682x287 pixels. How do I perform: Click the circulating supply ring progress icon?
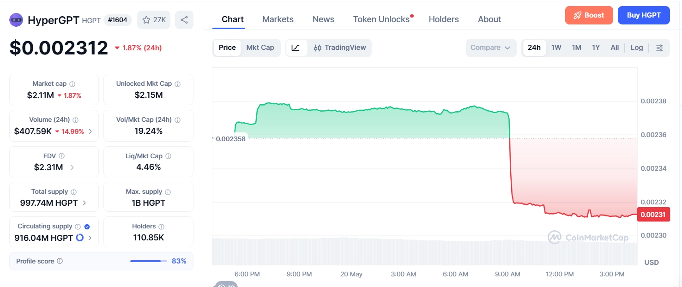pos(79,238)
